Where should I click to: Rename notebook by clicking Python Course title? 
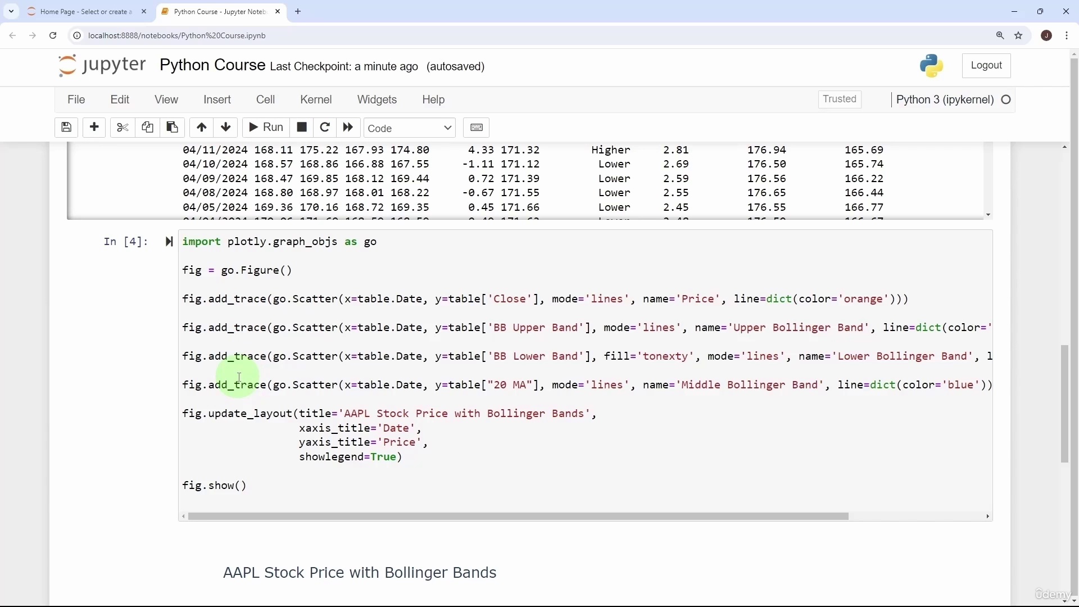coord(212,65)
